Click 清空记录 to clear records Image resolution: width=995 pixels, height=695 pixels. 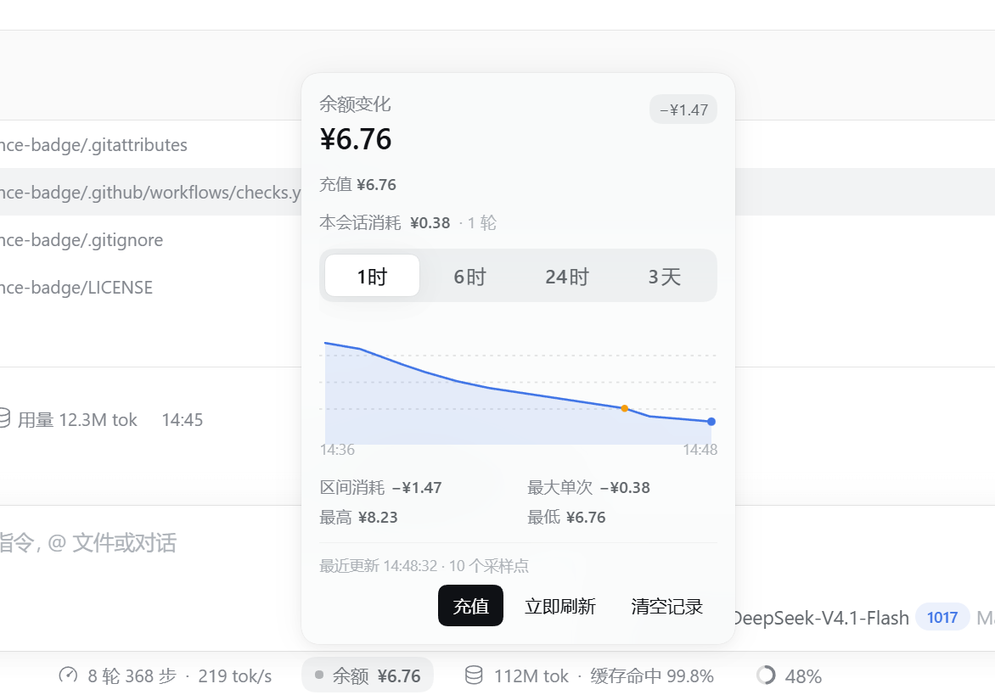pyautogui.click(x=667, y=606)
